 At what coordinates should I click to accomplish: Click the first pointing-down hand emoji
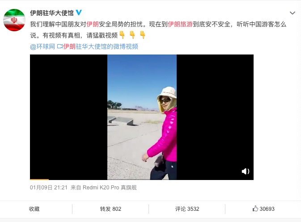tap(122, 35)
